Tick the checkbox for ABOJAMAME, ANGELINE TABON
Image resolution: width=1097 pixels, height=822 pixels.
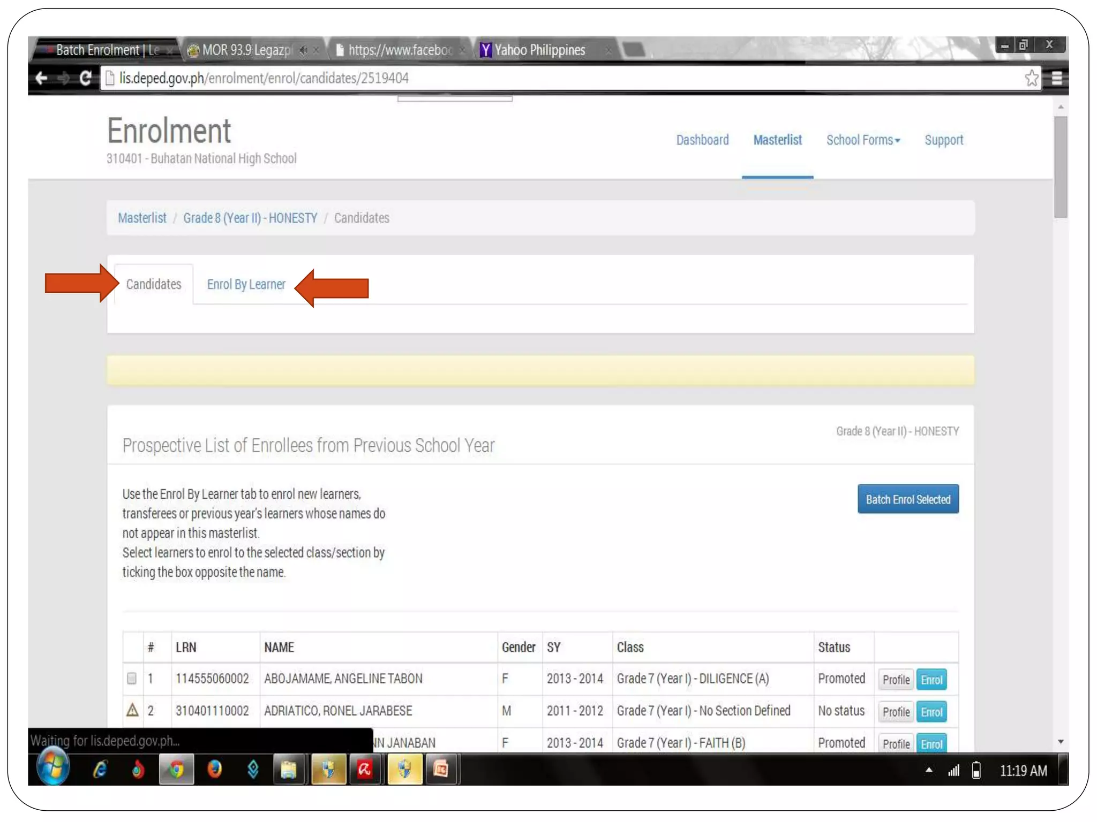(132, 679)
